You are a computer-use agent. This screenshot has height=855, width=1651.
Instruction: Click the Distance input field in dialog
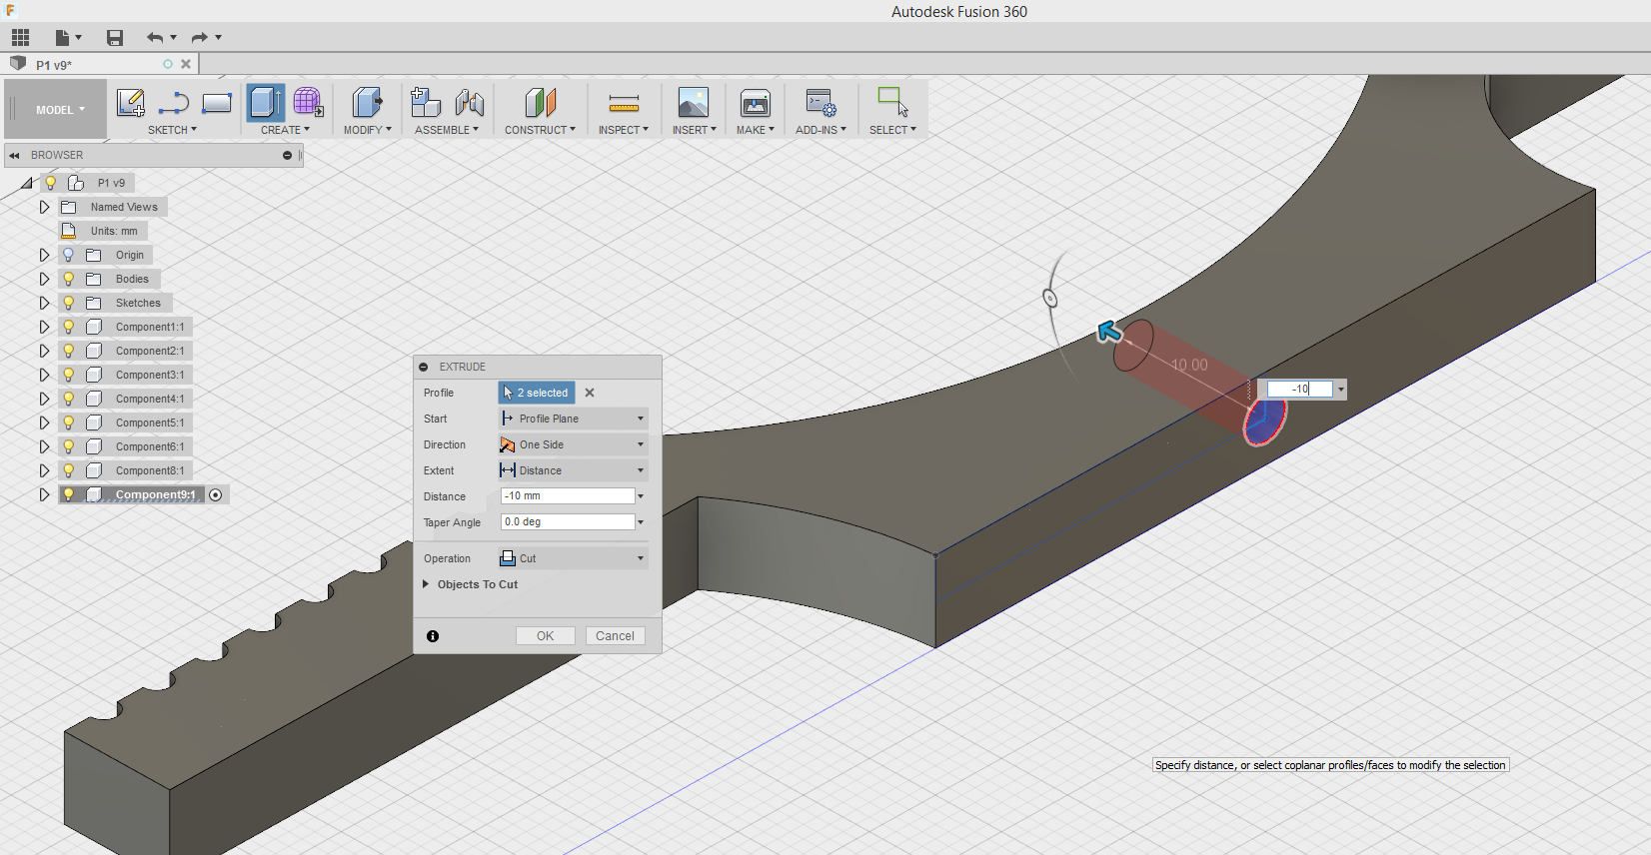(568, 496)
